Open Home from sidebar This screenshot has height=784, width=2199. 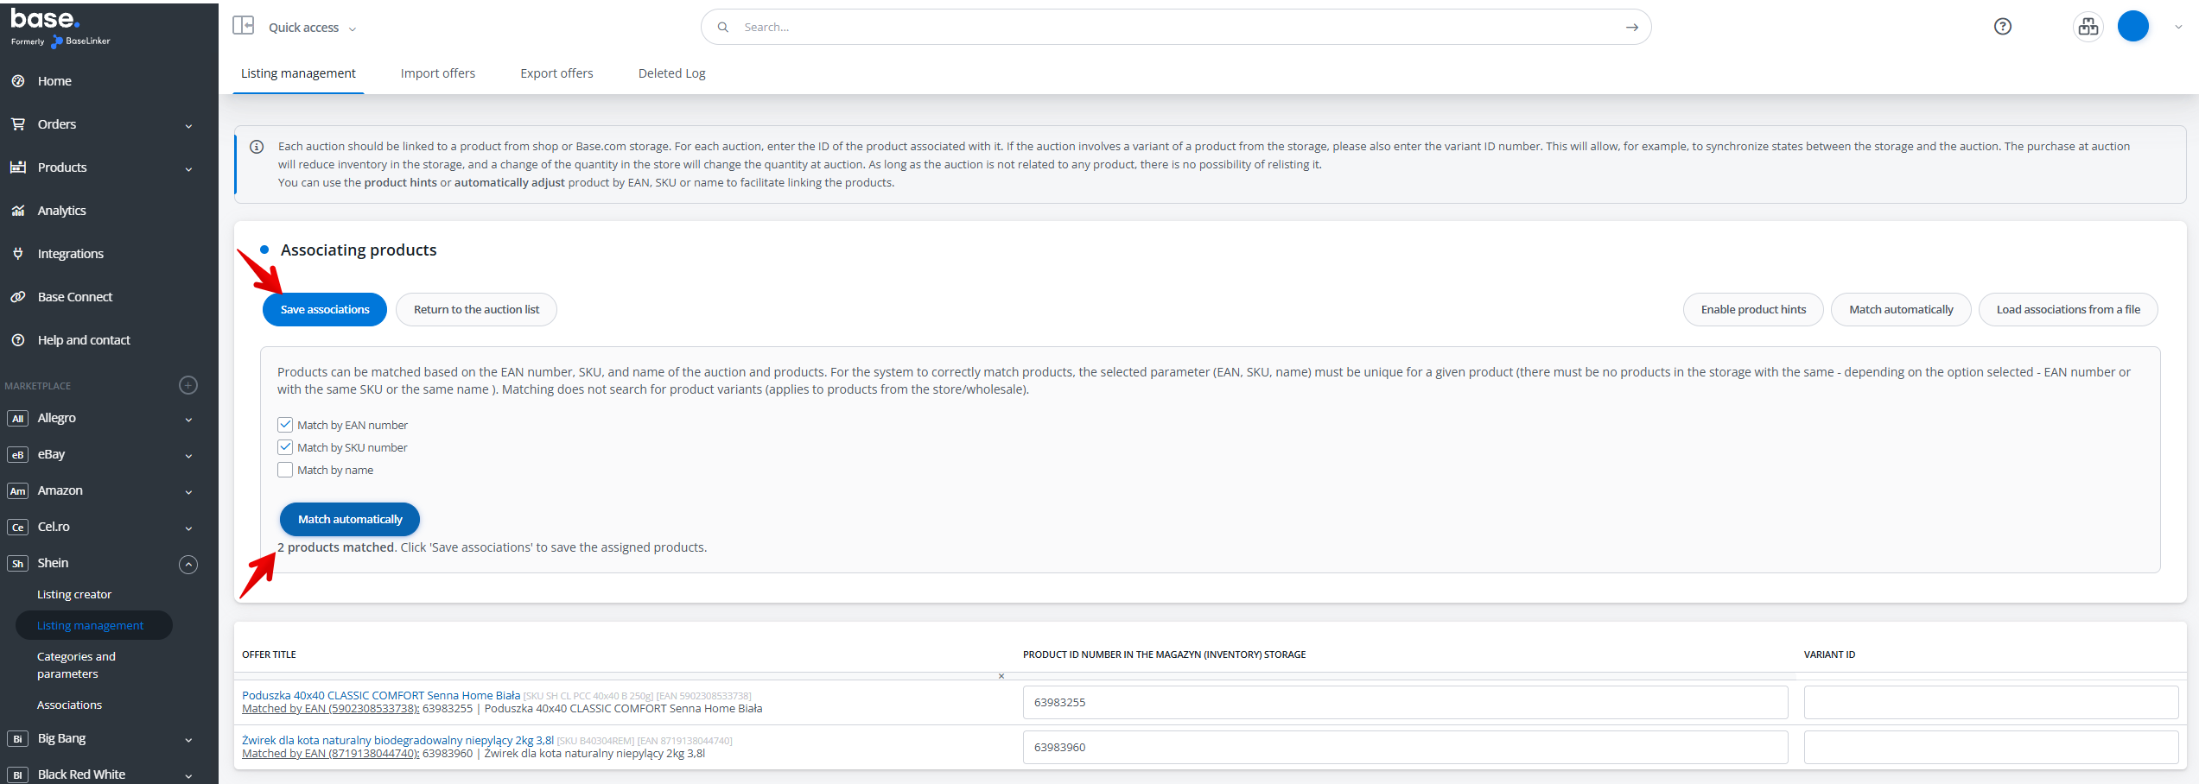tap(54, 81)
